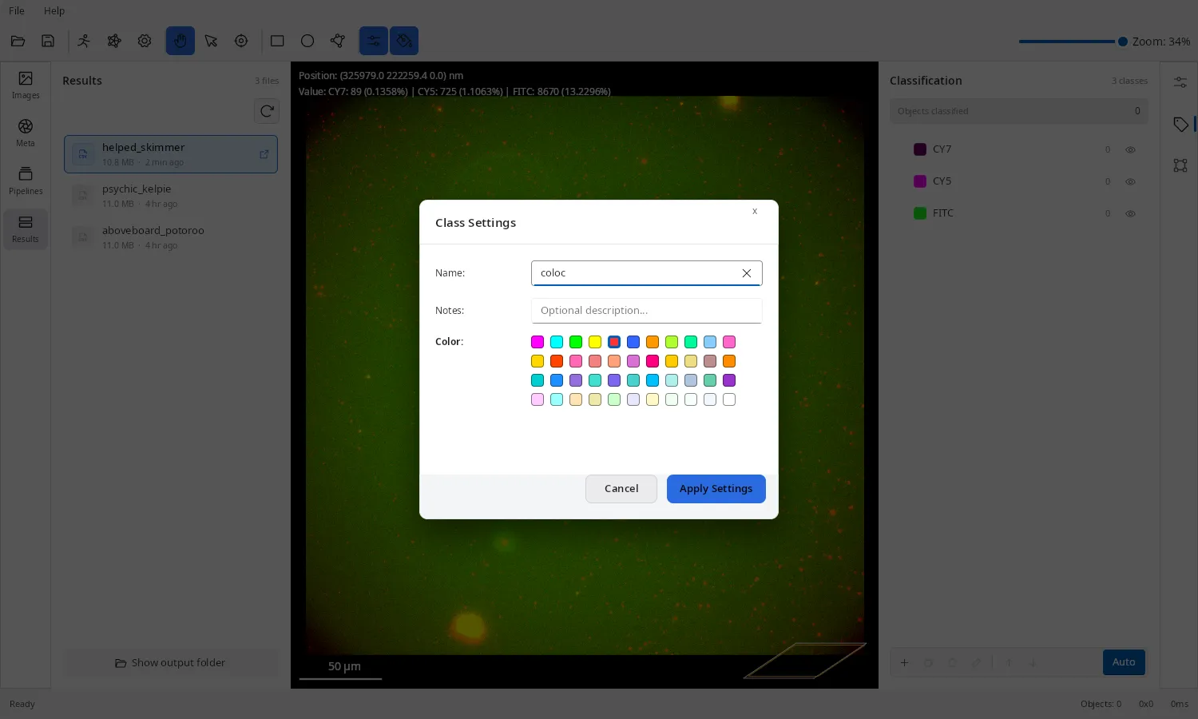Select the rectangle drawing tool
1198x719 pixels.
pos(277,41)
